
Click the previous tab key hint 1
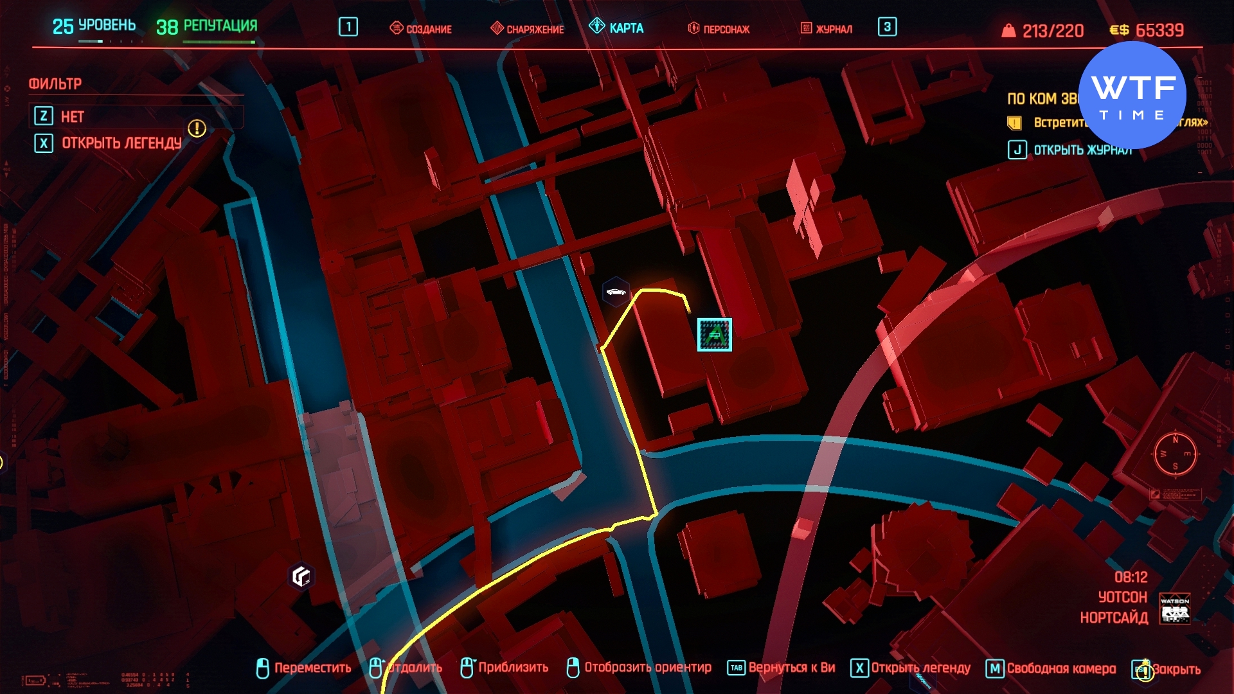click(x=348, y=27)
